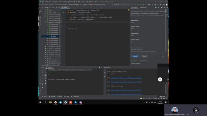Open Project panel settings gear
The height and width of the screenshot is (116, 207).
pos(56,7)
